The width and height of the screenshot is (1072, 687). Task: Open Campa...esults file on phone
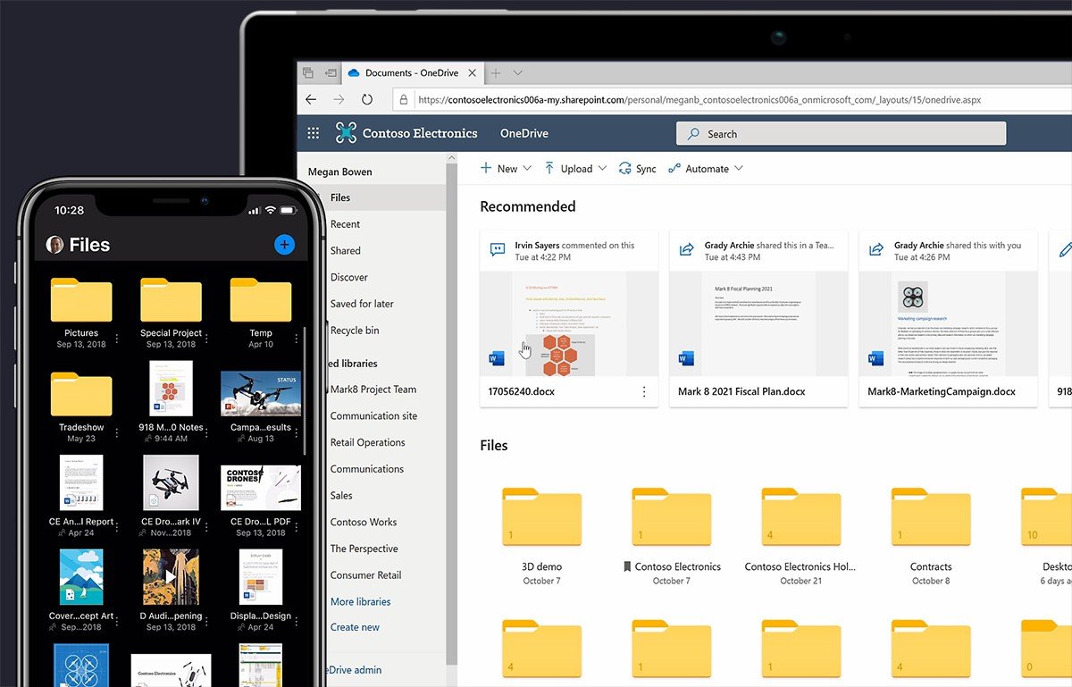coord(261,393)
